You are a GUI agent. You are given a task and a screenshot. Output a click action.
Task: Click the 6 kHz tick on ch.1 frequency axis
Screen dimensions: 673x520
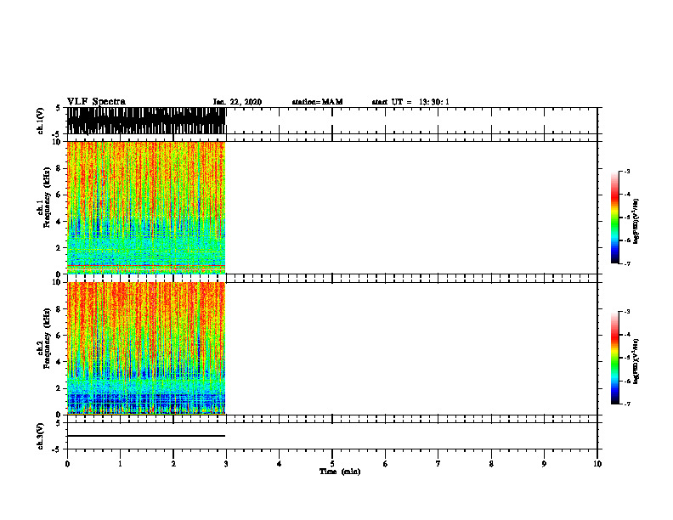(x=59, y=195)
